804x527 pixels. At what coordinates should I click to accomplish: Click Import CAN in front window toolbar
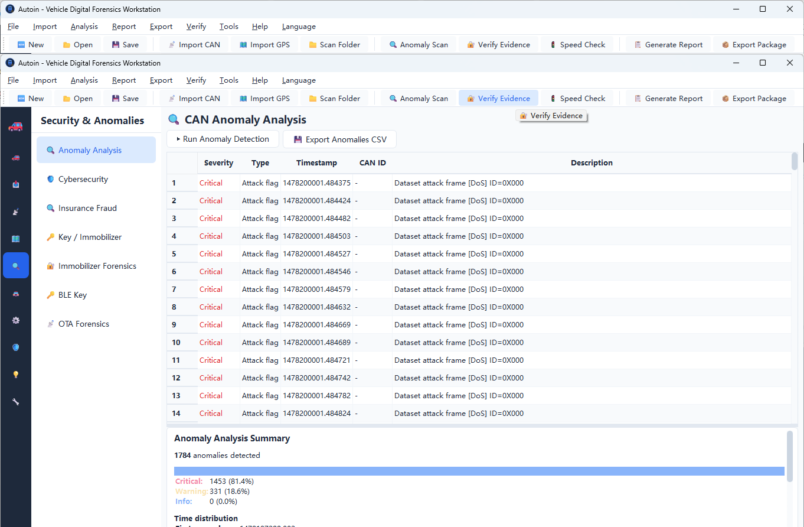(x=194, y=98)
